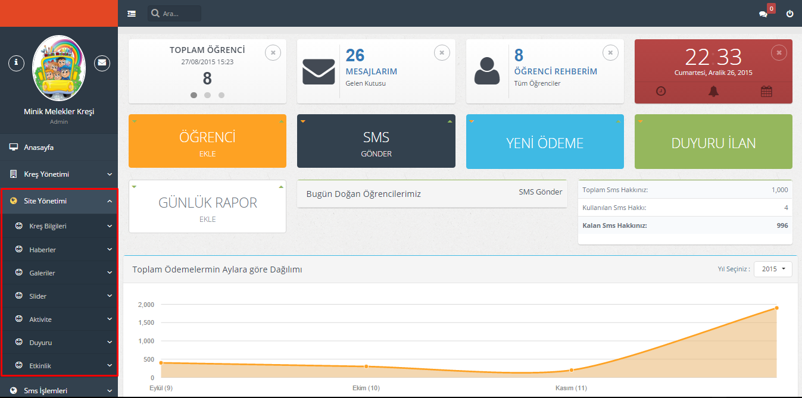Viewport: 802px width, 398px height.
Task: Open the calendar icon in clock widget
Action: 766,92
